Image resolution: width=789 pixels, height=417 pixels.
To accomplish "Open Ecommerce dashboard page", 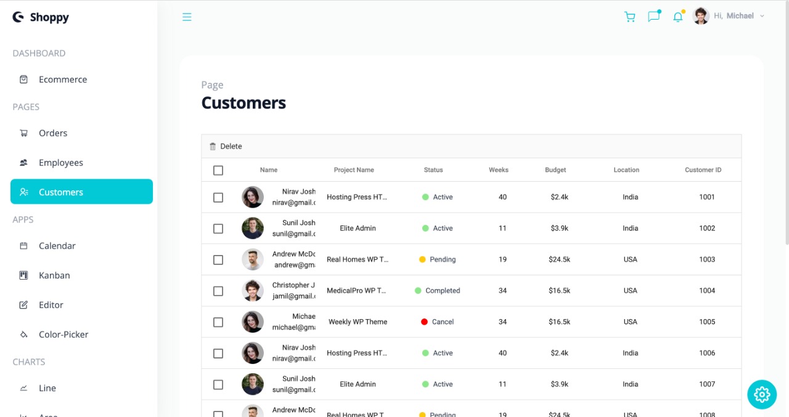I will click(81, 79).
